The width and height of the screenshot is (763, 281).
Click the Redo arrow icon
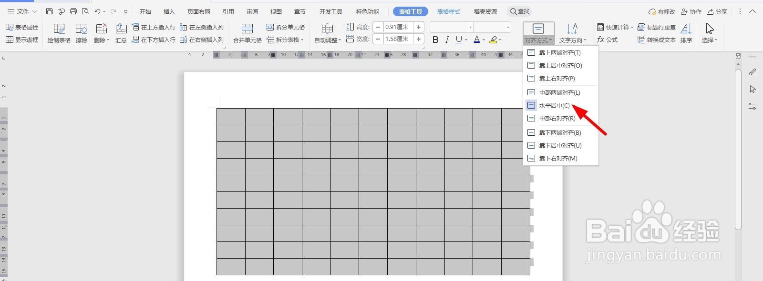113,11
